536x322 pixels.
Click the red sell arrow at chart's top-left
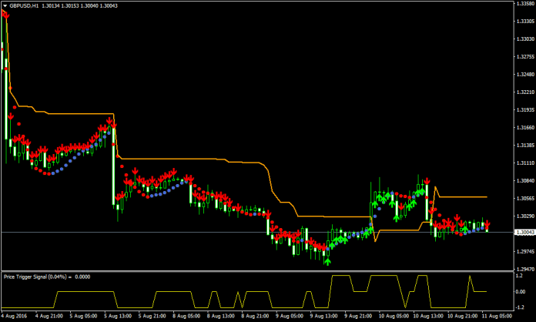point(5,15)
